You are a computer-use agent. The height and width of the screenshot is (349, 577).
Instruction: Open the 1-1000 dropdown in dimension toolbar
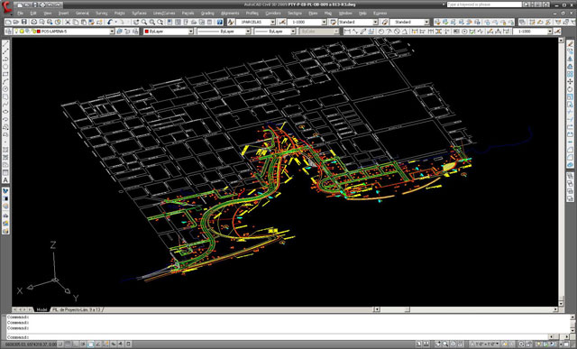(x=550, y=32)
